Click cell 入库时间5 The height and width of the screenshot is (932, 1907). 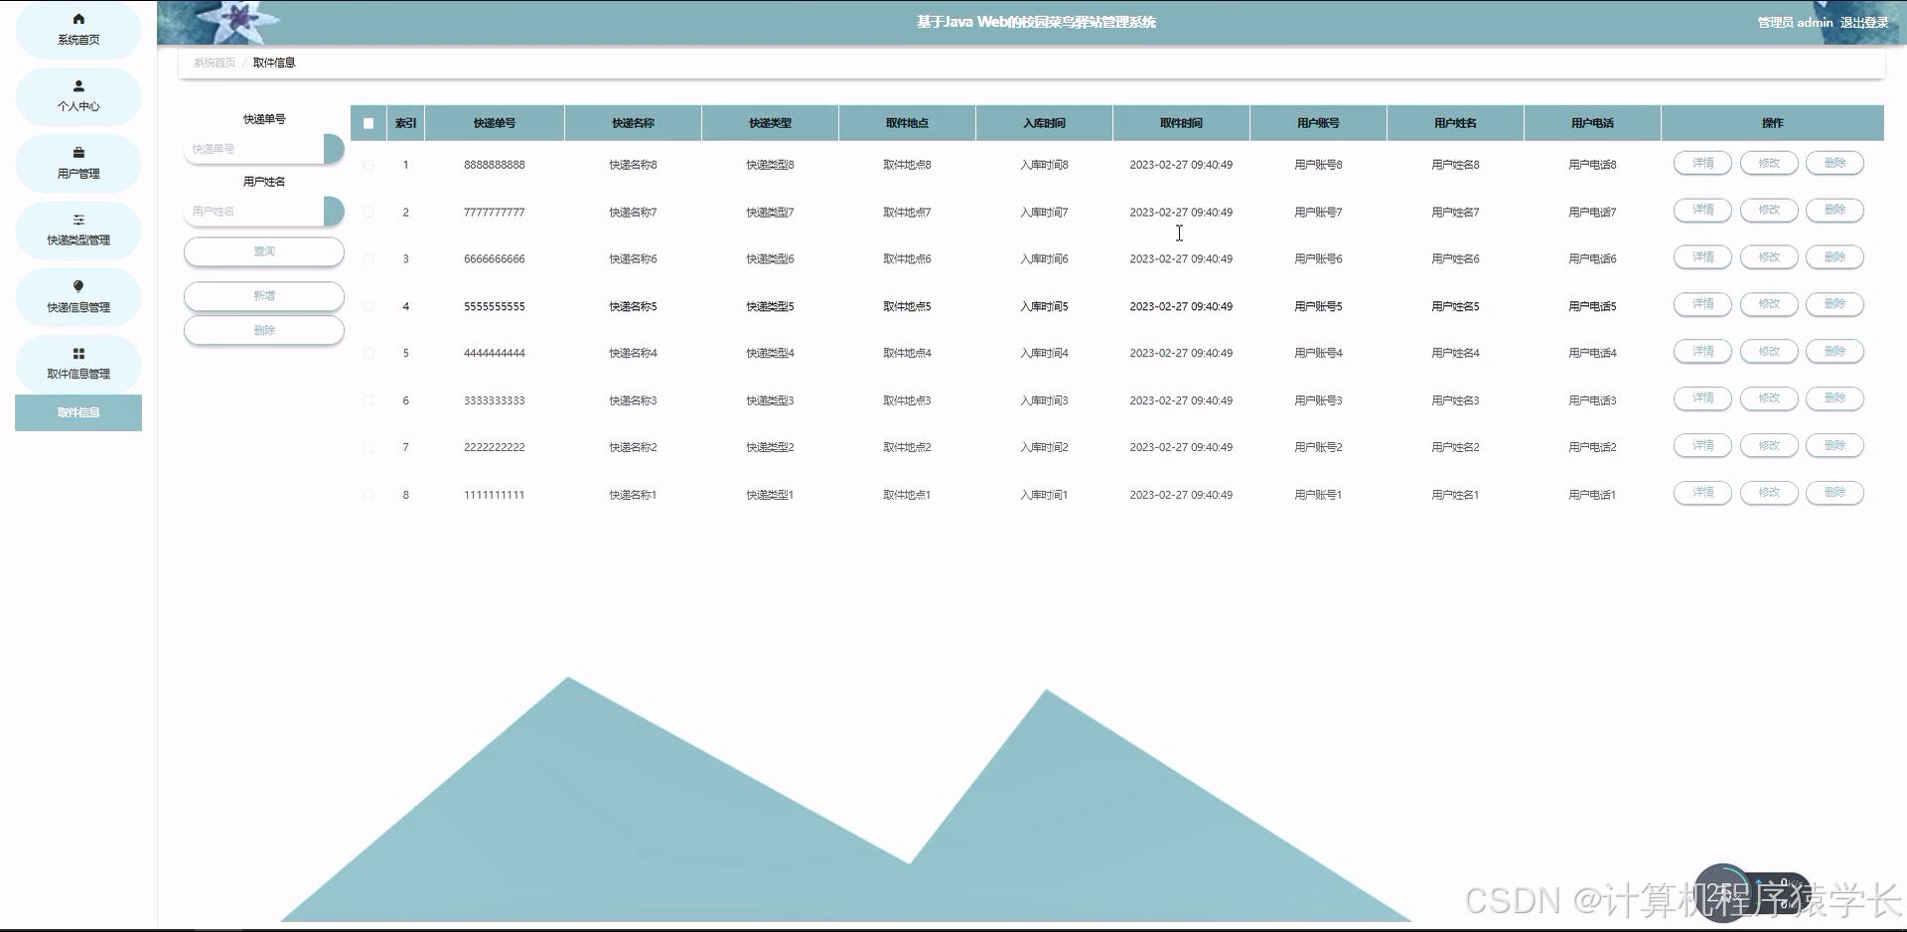[x=1044, y=307]
